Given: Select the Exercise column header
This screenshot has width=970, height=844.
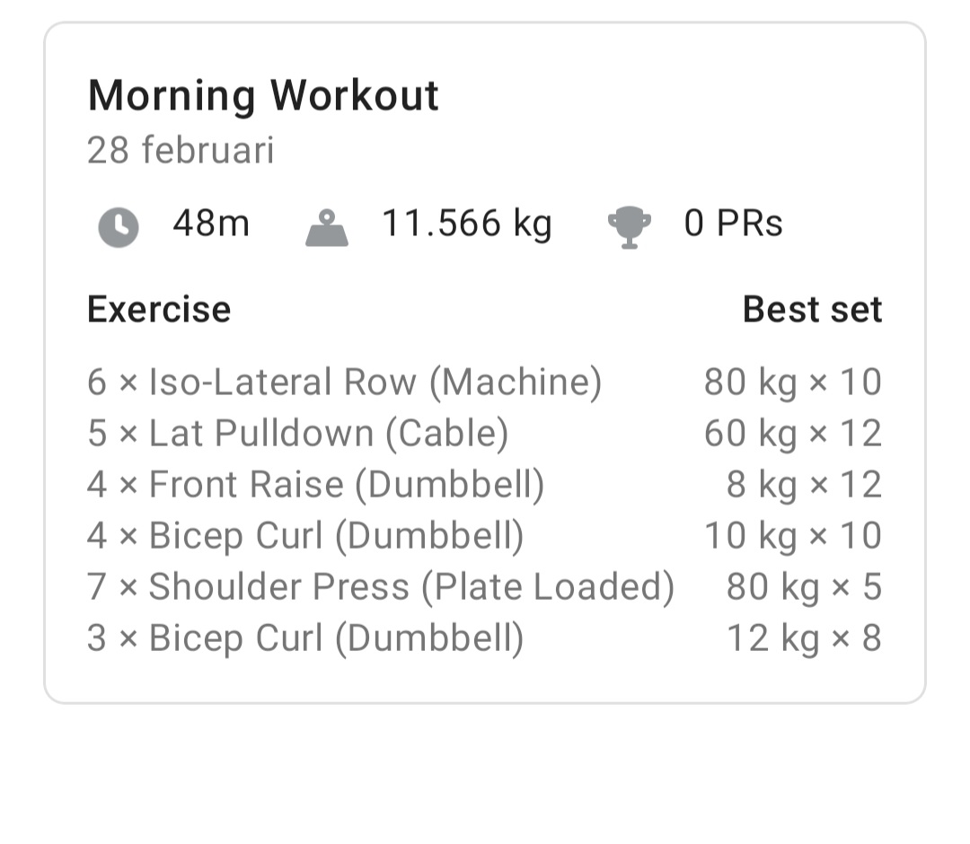Looking at the screenshot, I should tap(159, 309).
